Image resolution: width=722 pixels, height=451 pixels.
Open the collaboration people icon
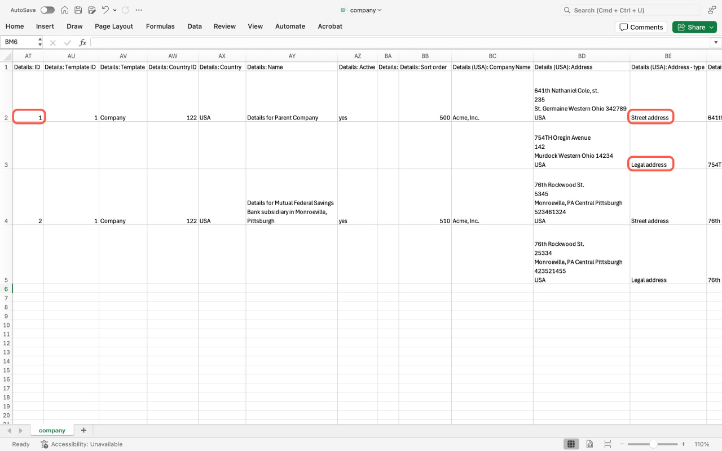point(711,10)
